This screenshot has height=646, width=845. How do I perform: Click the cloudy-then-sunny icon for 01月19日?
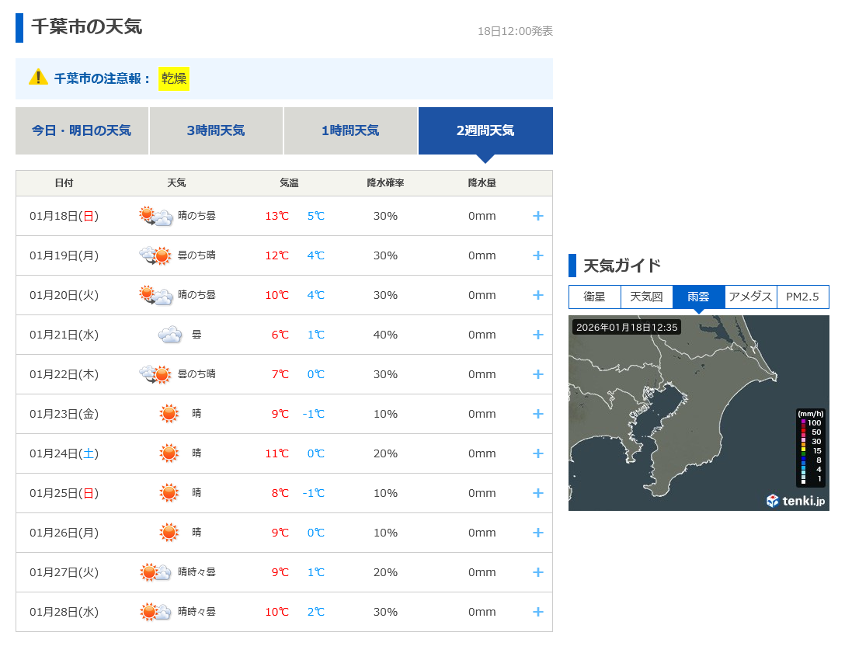pyautogui.click(x=155, y=256)
